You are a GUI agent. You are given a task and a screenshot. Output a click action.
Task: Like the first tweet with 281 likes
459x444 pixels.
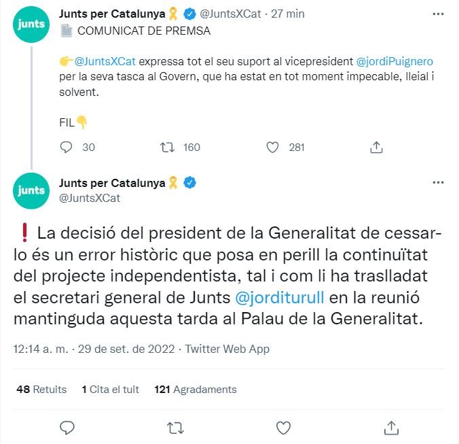273,147
